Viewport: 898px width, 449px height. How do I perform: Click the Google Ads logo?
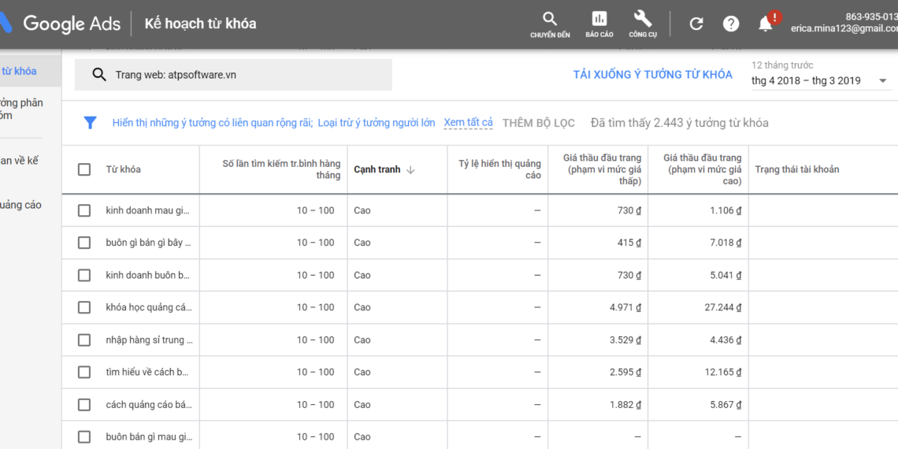tap(60, 24)
